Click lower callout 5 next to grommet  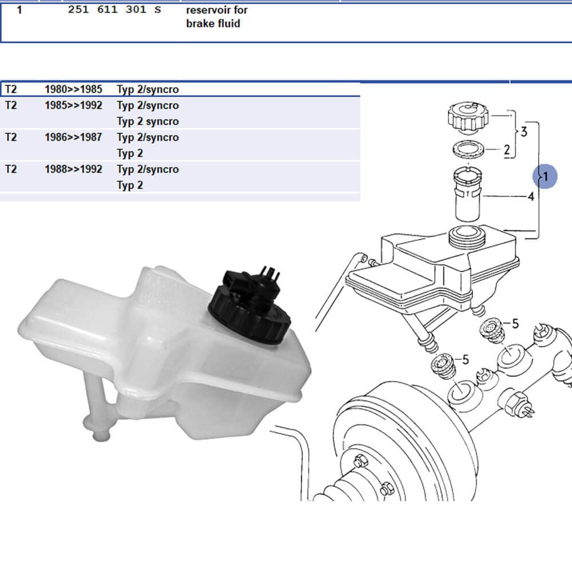pos(465,360)
